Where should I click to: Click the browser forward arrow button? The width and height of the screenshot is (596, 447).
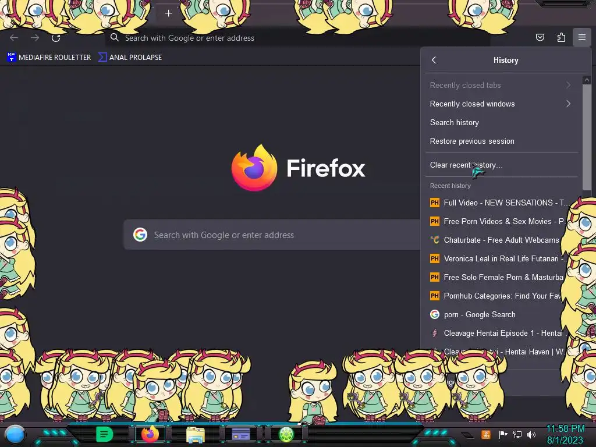[x=35, y=38]
